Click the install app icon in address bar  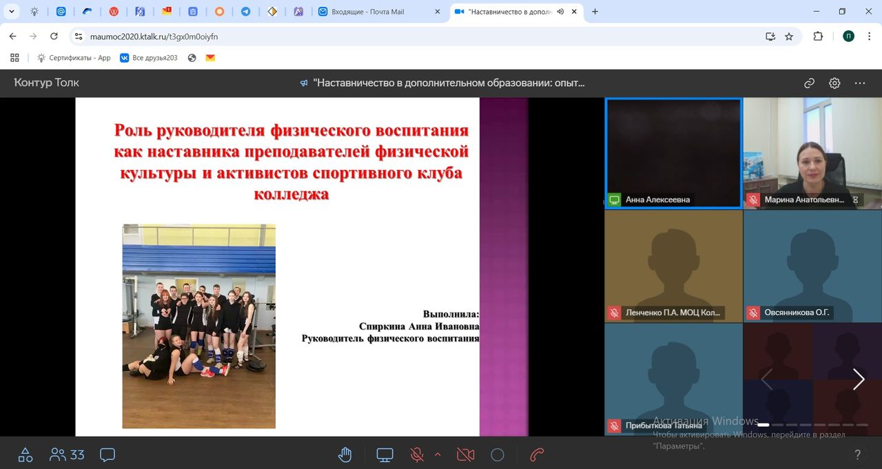[770, 37]
